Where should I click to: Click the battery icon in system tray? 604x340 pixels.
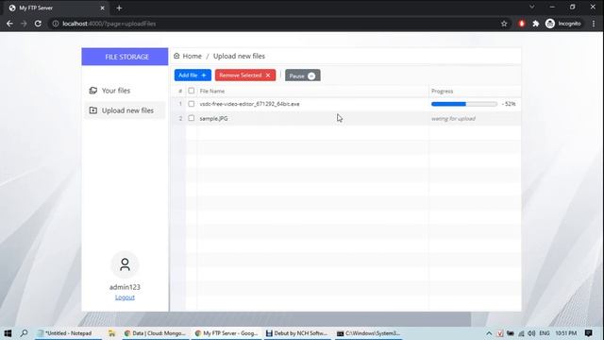(x=511, y=333)
